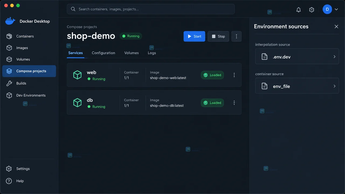Click the env_file document icon
The height and width of the screenshot is (194, 345).
point(265,86)
